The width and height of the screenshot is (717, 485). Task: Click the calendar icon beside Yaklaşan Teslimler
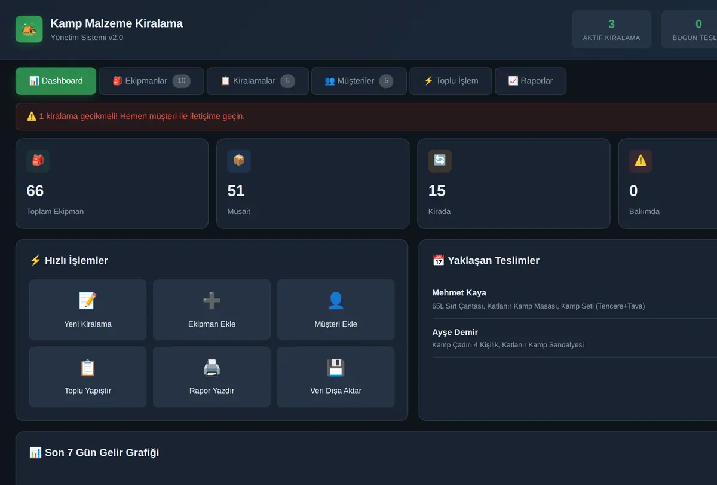point(439,260)
